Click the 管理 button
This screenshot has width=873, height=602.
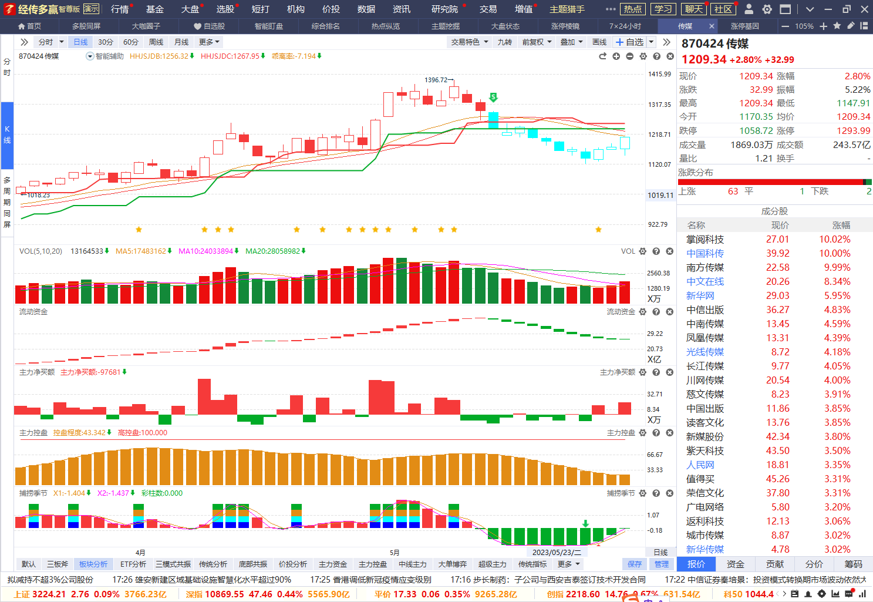pos(662,564)
